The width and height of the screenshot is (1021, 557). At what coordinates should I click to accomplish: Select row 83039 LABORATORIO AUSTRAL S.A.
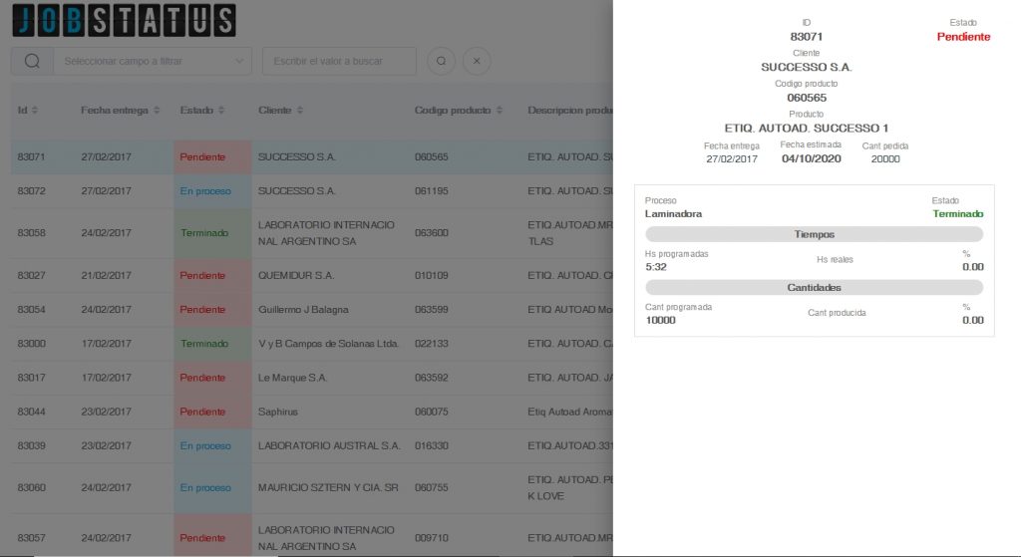(329, 445)
